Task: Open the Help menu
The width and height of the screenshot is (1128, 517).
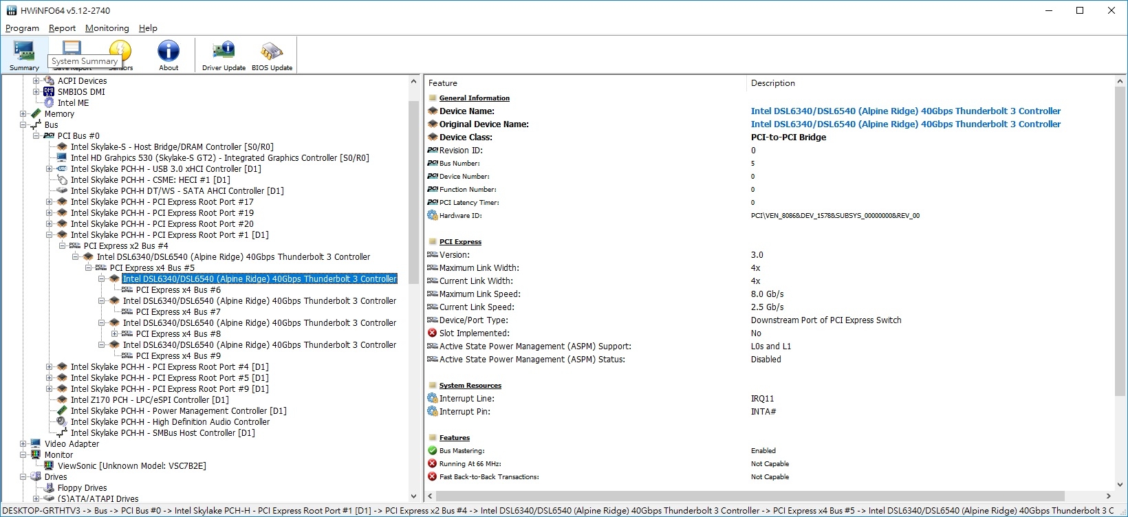Action: coord(148,28)
